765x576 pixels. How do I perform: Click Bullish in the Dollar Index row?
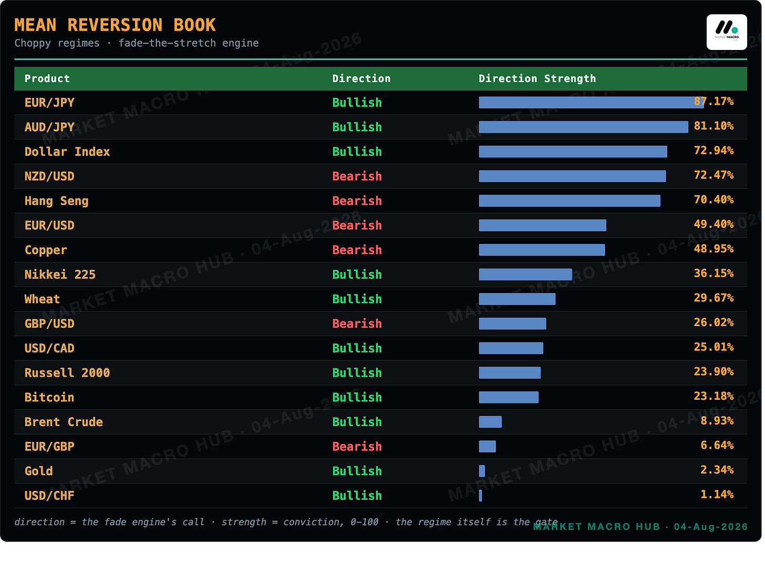coord(357,152)
